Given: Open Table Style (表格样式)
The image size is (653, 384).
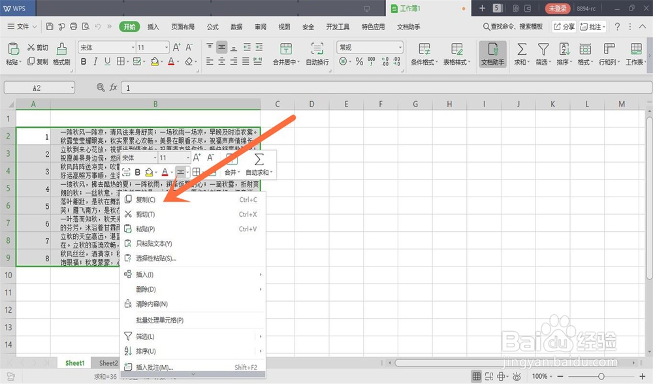Looking at the screenshot, I should (x=457, y=54).
